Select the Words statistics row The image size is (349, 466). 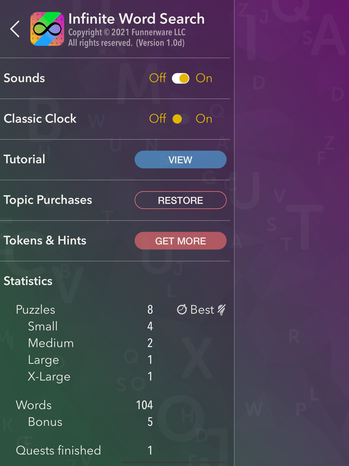coord(84,405)
